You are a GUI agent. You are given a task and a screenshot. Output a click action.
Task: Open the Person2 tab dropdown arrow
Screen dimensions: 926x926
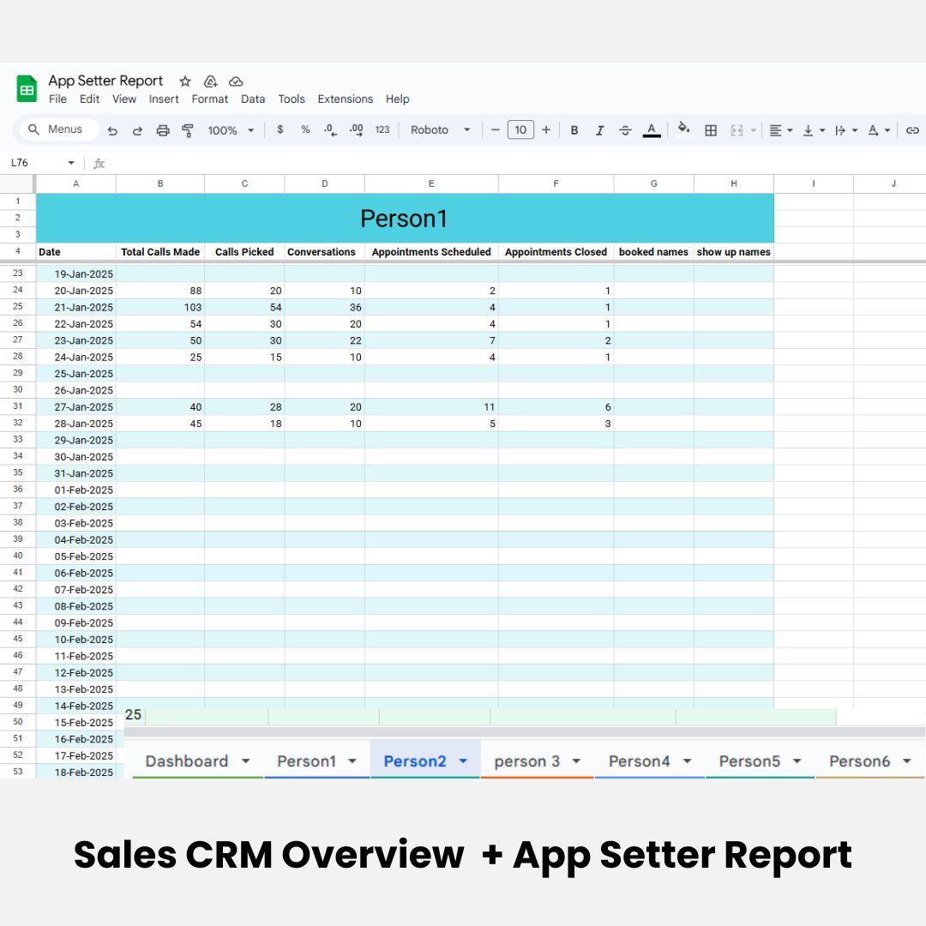[x=464, y=761]
